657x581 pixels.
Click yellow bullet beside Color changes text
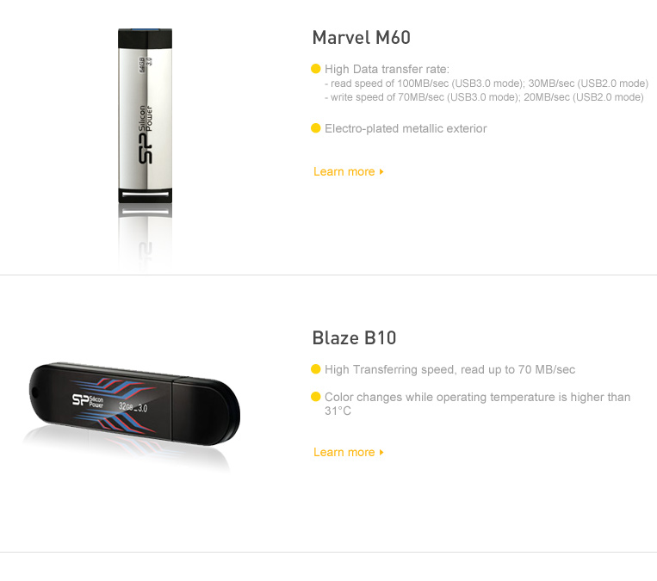[316, 397]
